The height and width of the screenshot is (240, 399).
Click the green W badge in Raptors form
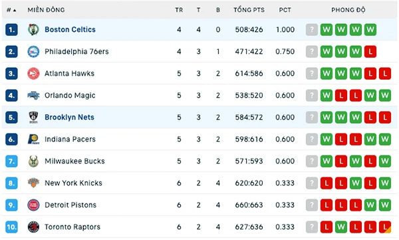tap(341, 227)
